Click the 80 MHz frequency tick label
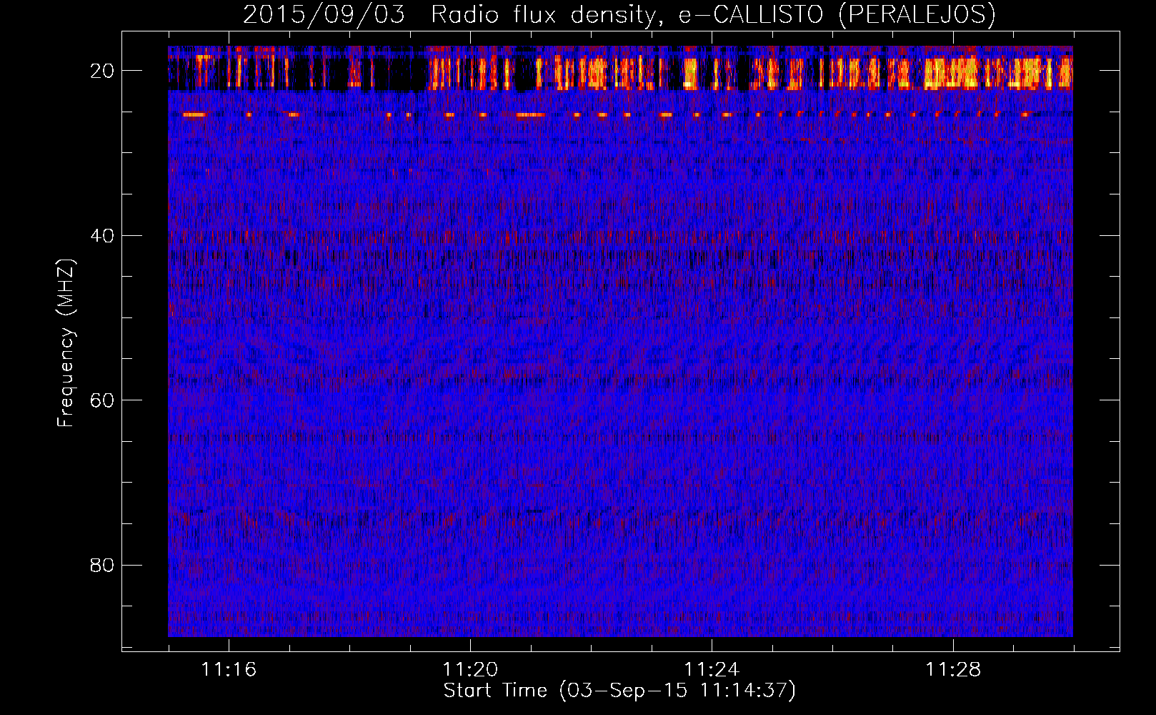Viewport: 1156px width, 715px height. click(102, 566)
